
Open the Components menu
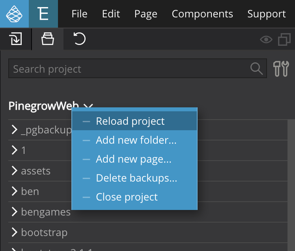202,14
